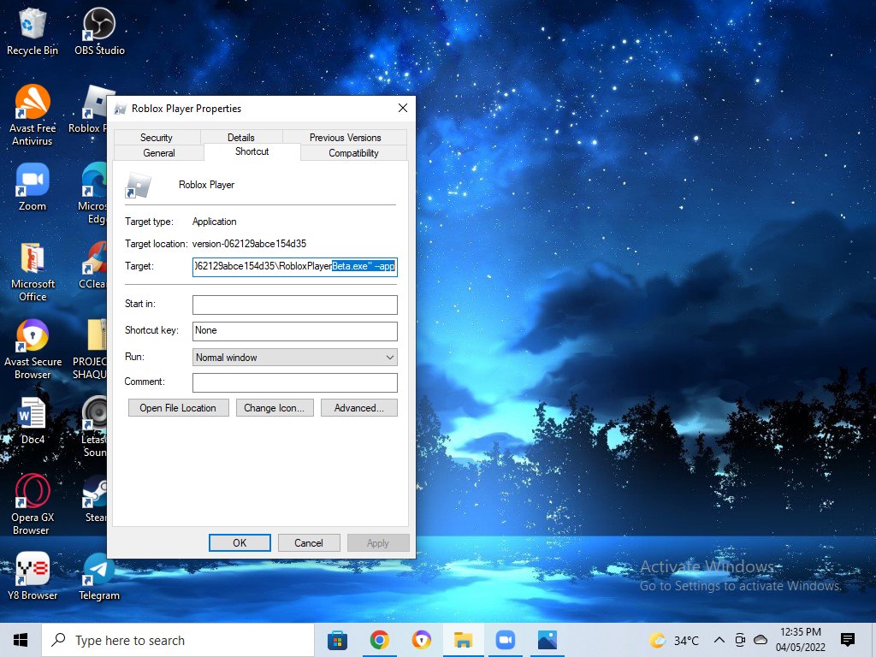Click the Target location version text
The width and height of the screenshot is (876, 657).
click(x=249, y=244)
